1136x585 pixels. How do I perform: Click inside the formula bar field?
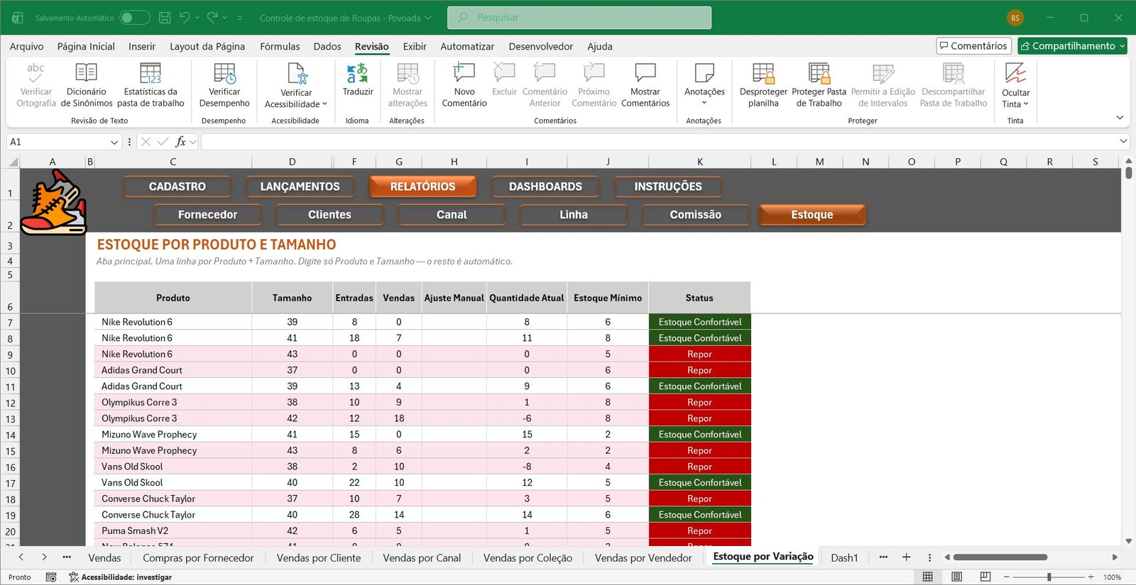pyautogui.click(x=659, y=142)
